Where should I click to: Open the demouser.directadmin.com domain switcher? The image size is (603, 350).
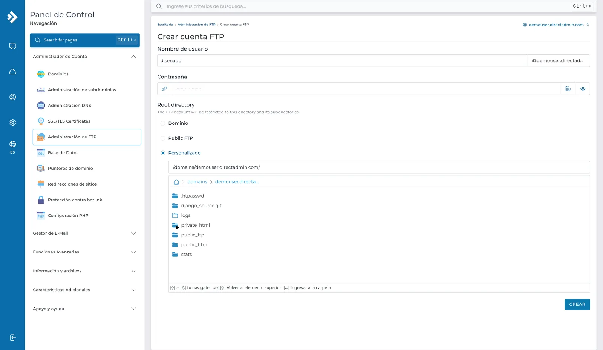(556, 25)
